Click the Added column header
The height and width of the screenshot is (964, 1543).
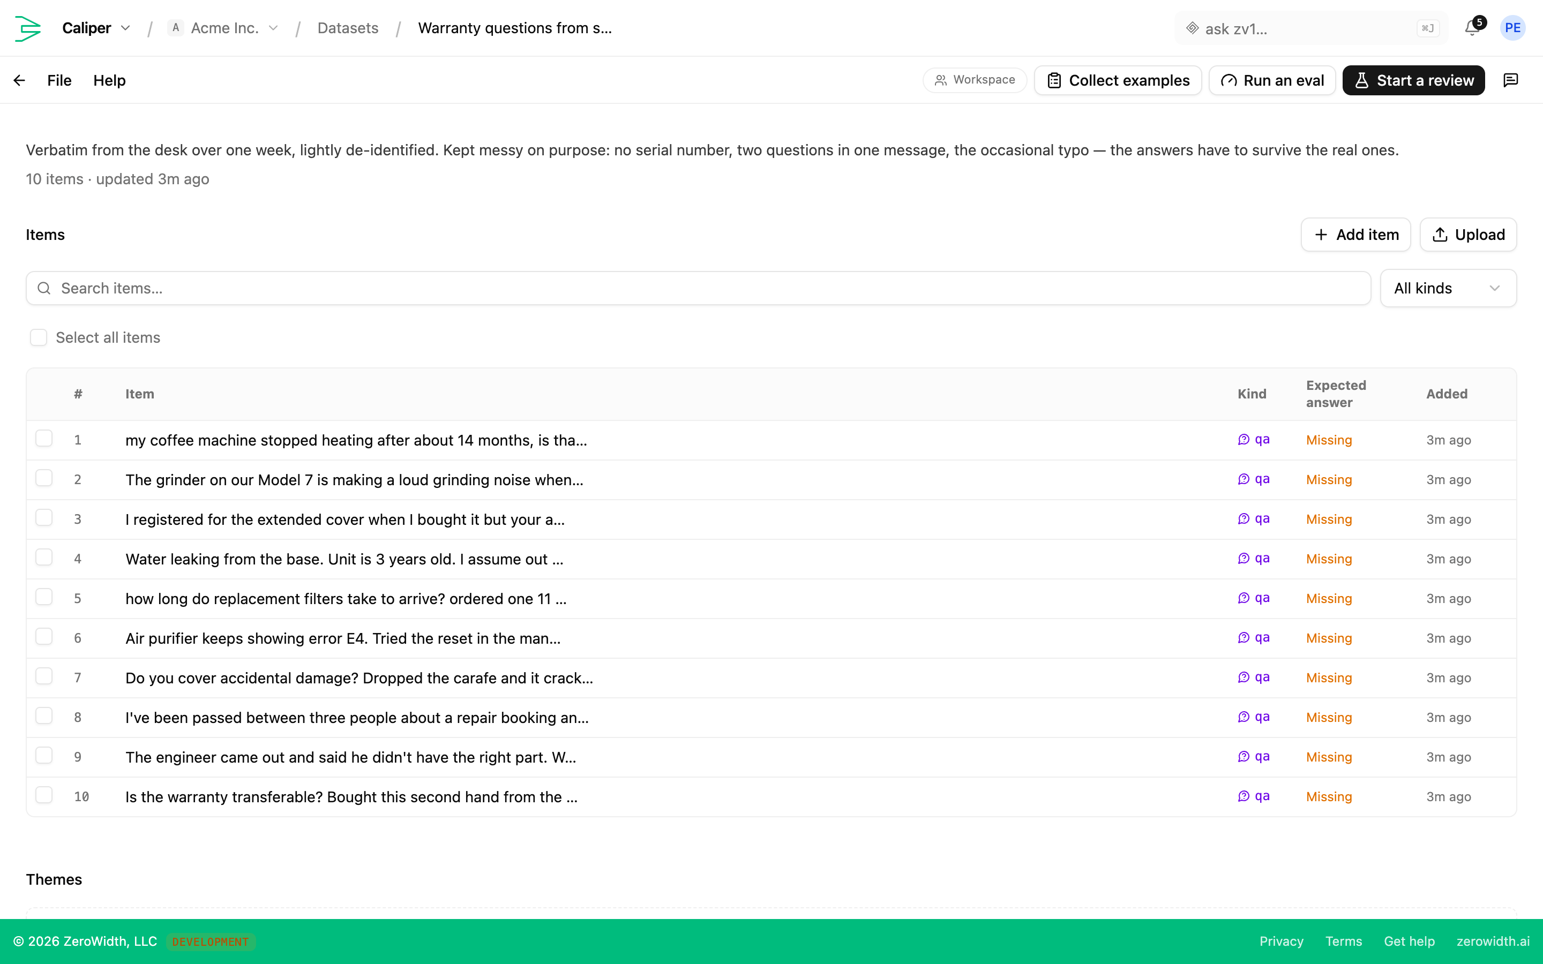1447,394
